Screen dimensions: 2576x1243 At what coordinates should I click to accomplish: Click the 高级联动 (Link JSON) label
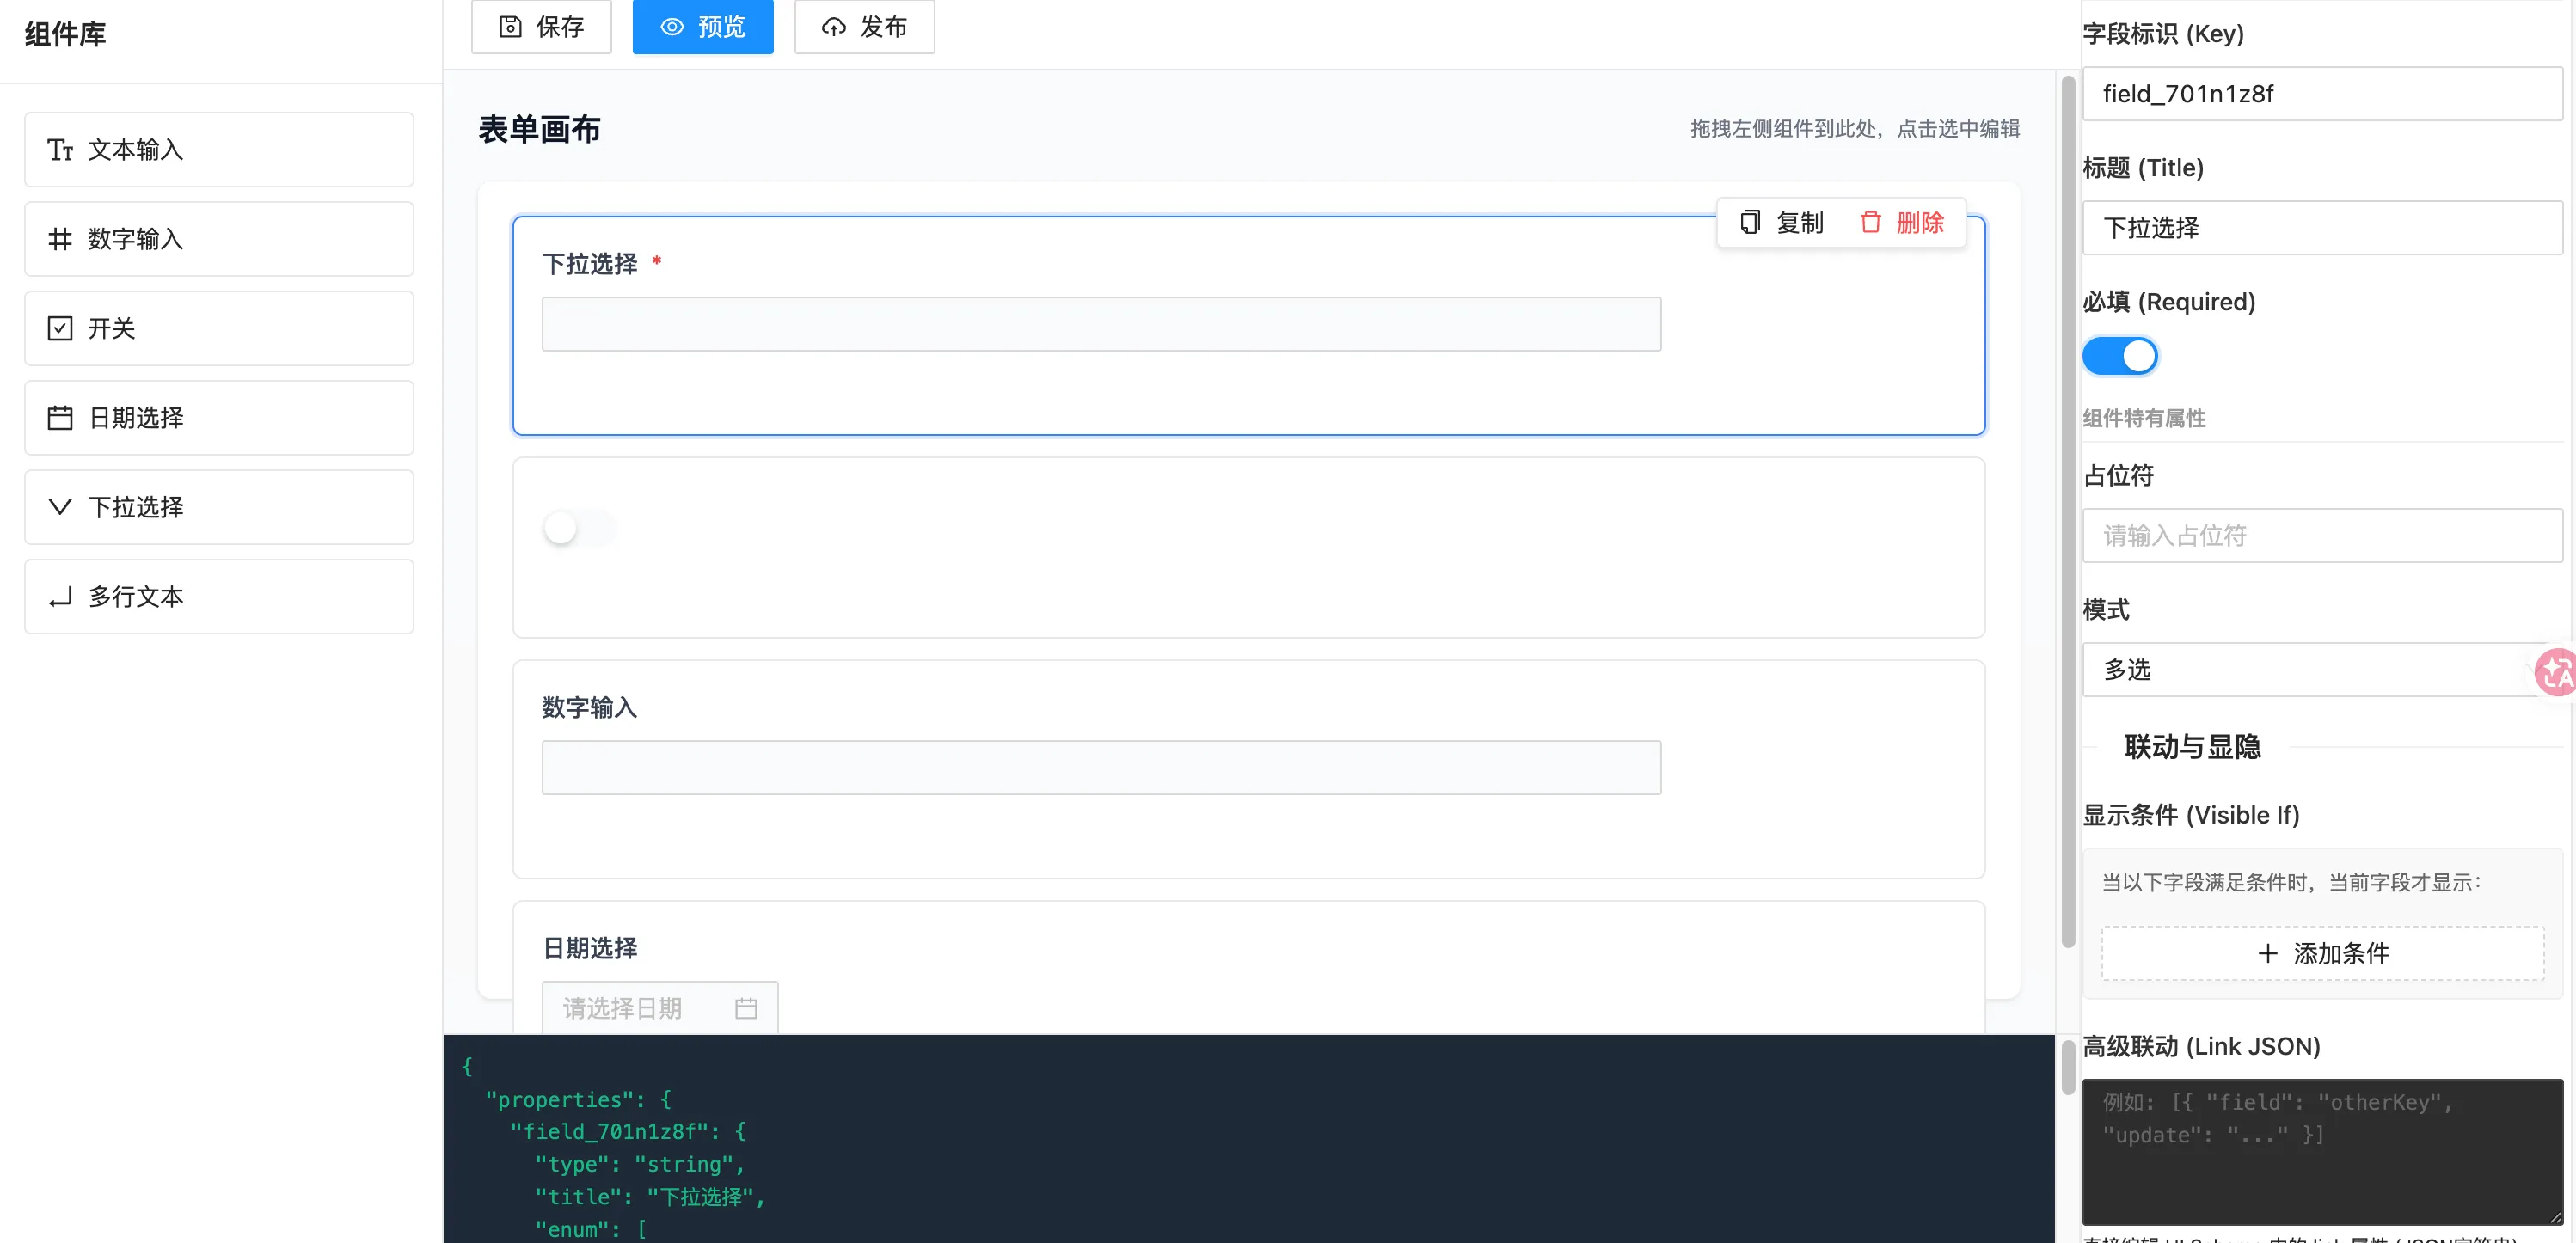point(2201,1046)
